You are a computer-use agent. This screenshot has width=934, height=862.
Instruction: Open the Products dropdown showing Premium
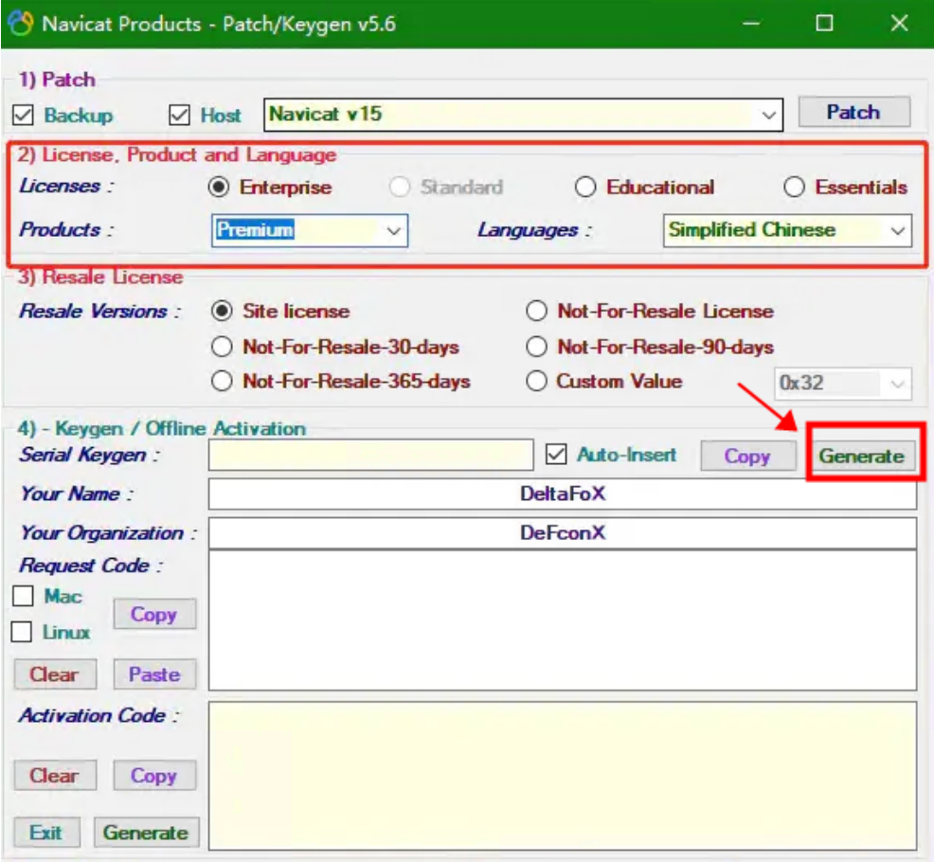(x=310, y=230)
